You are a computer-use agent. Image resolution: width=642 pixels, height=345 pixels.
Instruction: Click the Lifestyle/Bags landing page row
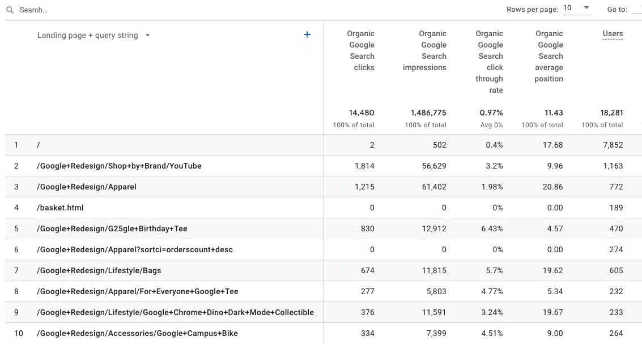pyautogui.click(x=99, y=270)
